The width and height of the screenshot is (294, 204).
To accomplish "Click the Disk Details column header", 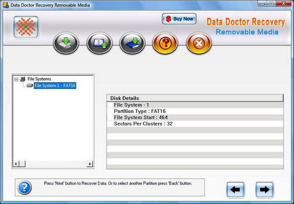I will click(x=195, y=98).
